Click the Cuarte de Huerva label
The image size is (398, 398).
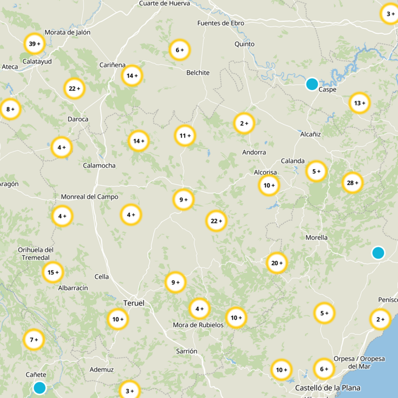click(x=165, y=3)
